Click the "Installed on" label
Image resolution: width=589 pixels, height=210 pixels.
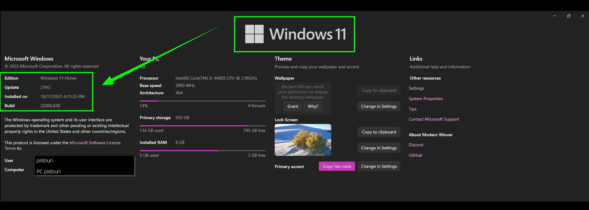coord(16,96)
